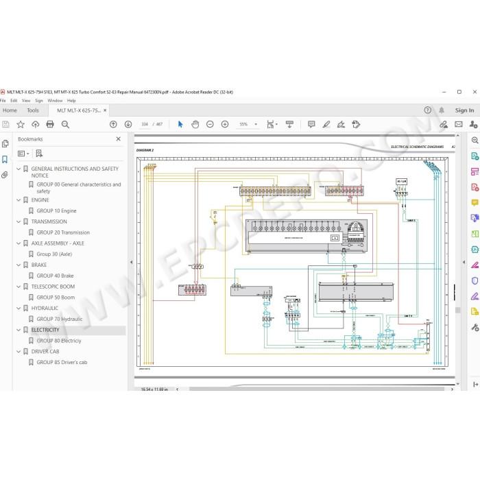Collapse GENERAL INSTRUCTIONS AND SAFETY NOTICE bookmark
Screen dimensions: 480x480
pos(19,169)
